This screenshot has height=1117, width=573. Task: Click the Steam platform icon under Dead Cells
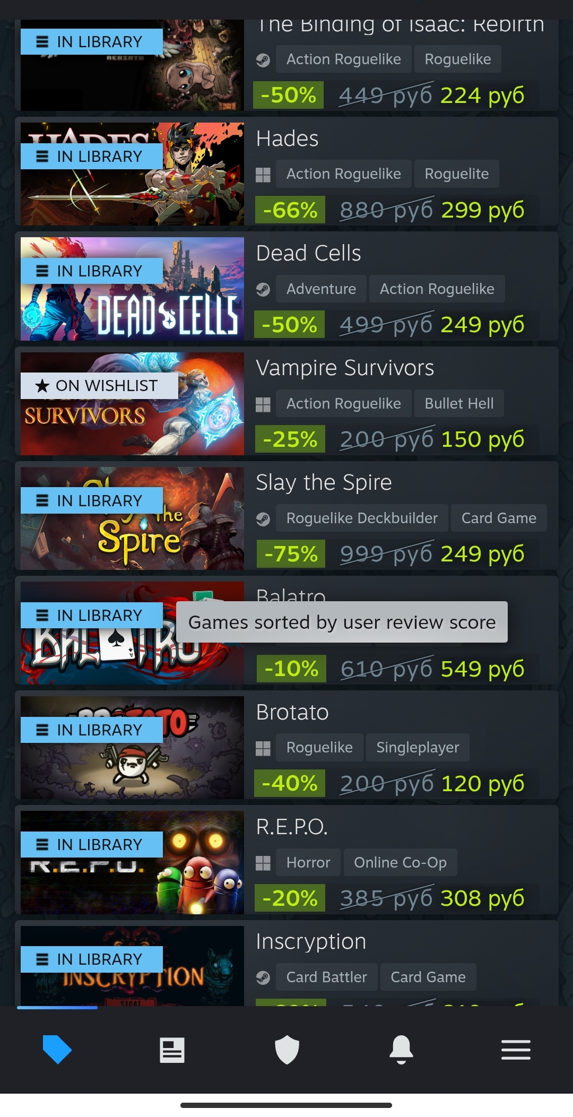coord(263,289)
